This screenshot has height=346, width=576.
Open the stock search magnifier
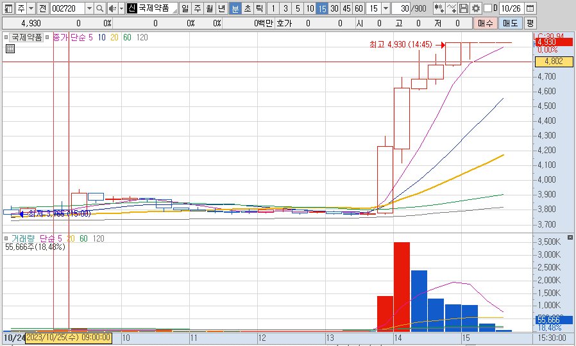click(99, 8)
